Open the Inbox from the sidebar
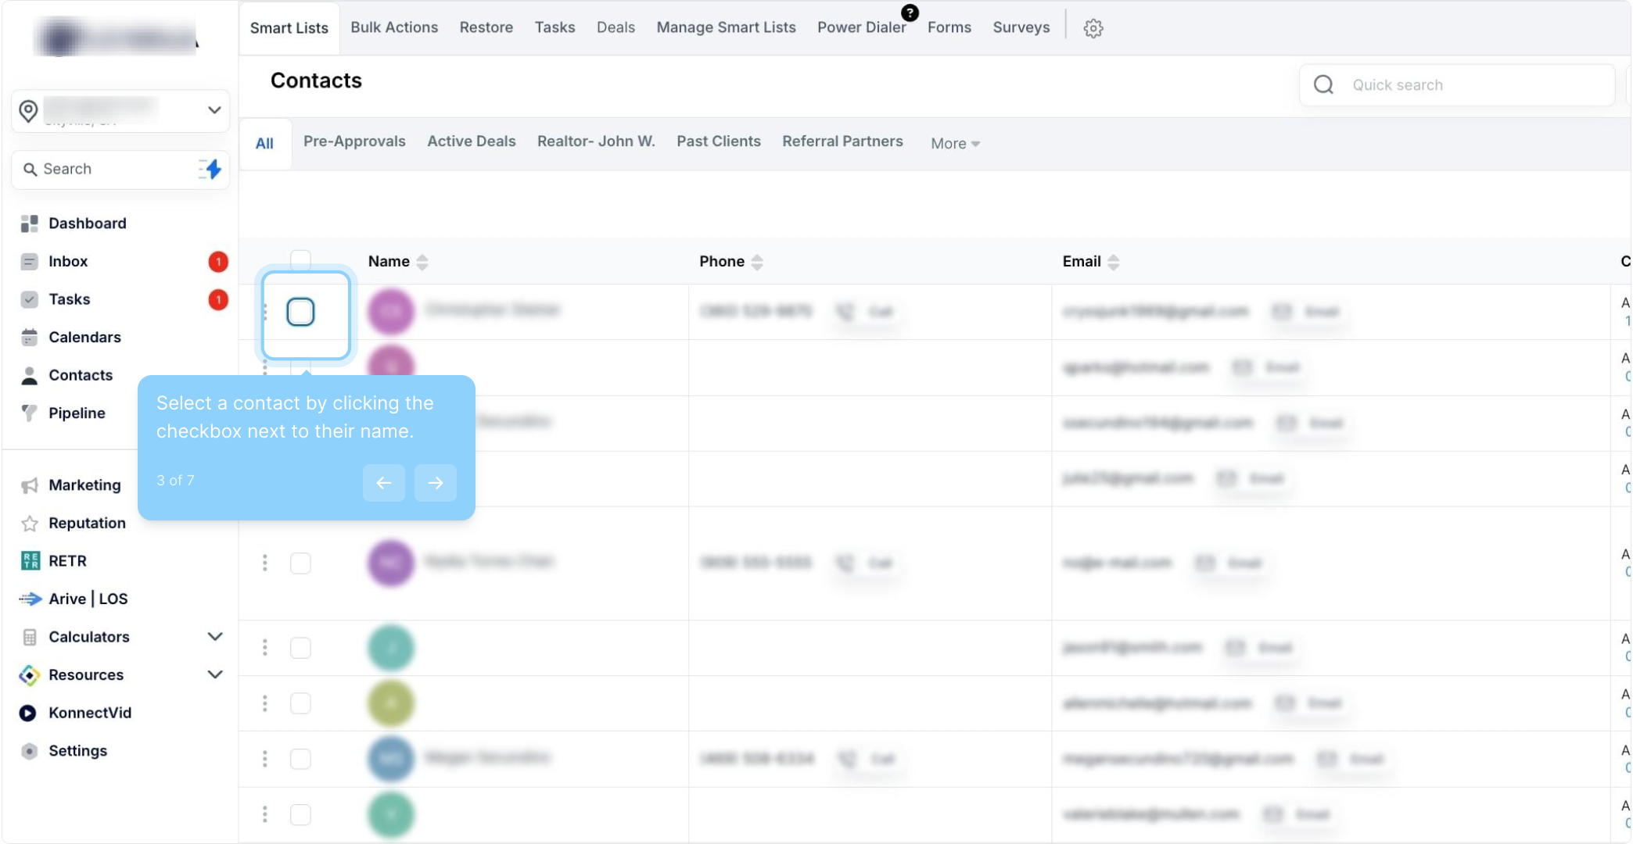Viewport: 1633px width, 844px height. point(68,262)
